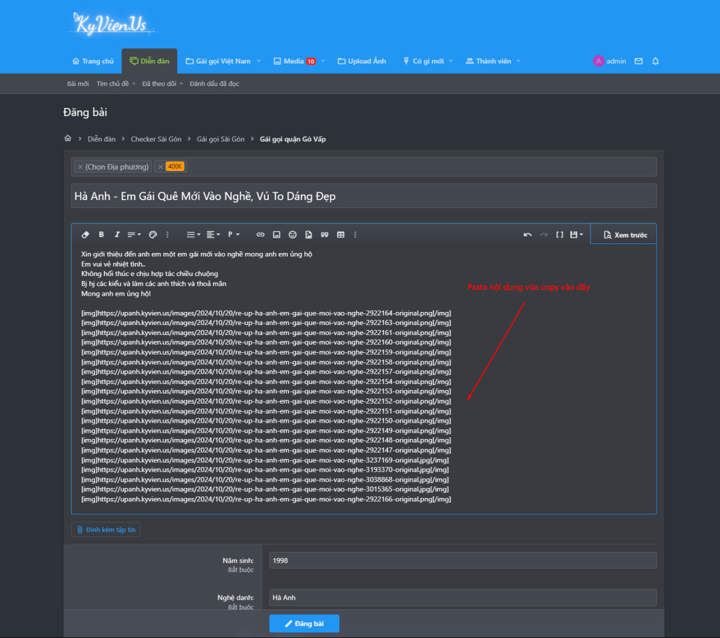Insert a table in the editor
Viewport: 720px width, 638px height.
click(x=340, y=234)
